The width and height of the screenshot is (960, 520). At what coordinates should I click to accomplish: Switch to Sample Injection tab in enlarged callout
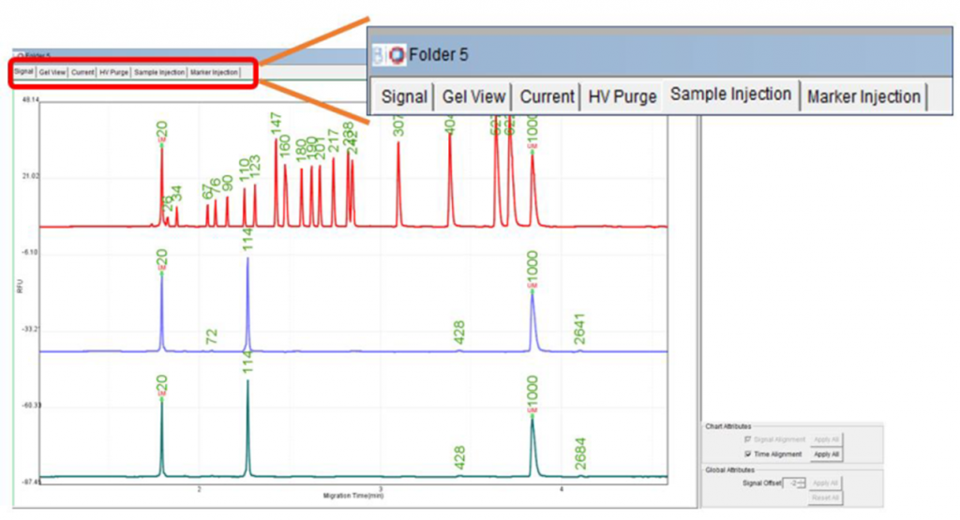coord(730,95)
